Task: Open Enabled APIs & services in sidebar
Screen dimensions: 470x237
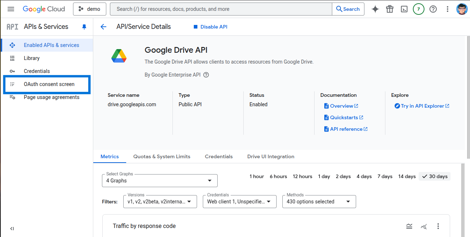Action: pos(47,45)
